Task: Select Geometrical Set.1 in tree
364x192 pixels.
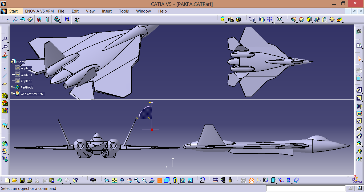Action: [x=33, y=94]
